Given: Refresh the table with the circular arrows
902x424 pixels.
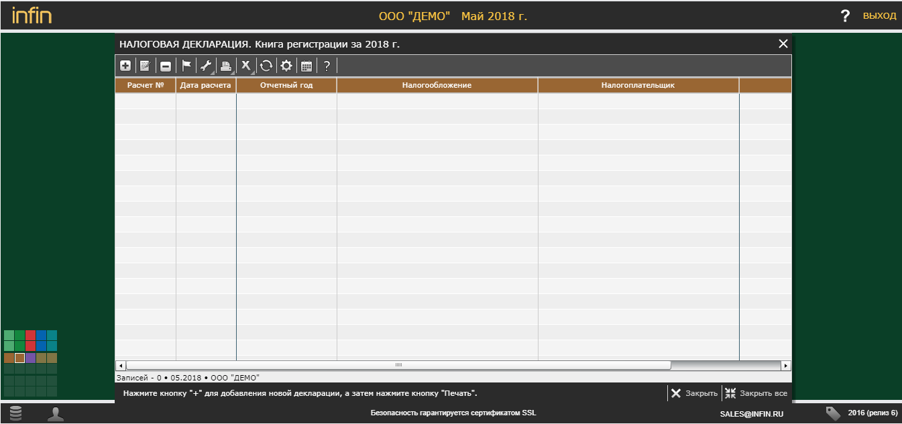Looking at the screenshot, I should pos(266,66).
